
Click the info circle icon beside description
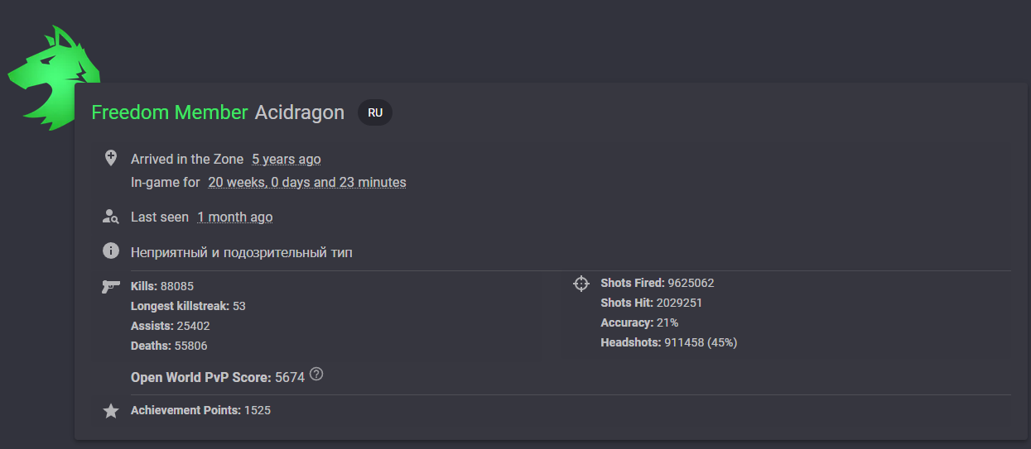pos(110,251)
